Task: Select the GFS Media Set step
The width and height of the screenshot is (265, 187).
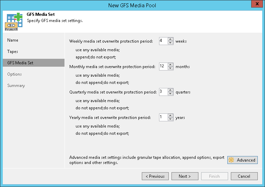Action: pyautogui.click(x=20, y=63)
